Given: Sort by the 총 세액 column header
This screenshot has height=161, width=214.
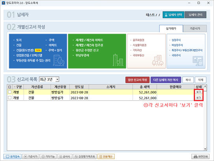Looking at the screenshot, I should 145,87.
